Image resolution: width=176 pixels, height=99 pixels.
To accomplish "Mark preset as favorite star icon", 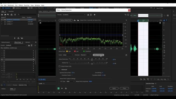I will point(95,15).
